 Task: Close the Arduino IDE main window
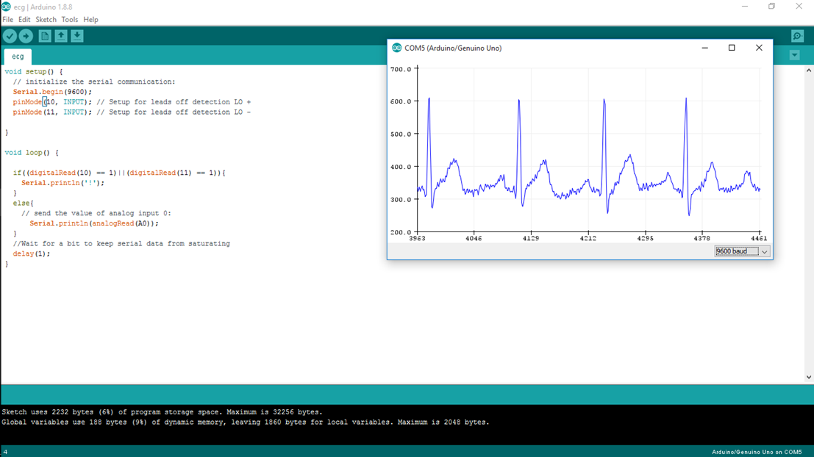pyautogui.click(x=799, y=6)
